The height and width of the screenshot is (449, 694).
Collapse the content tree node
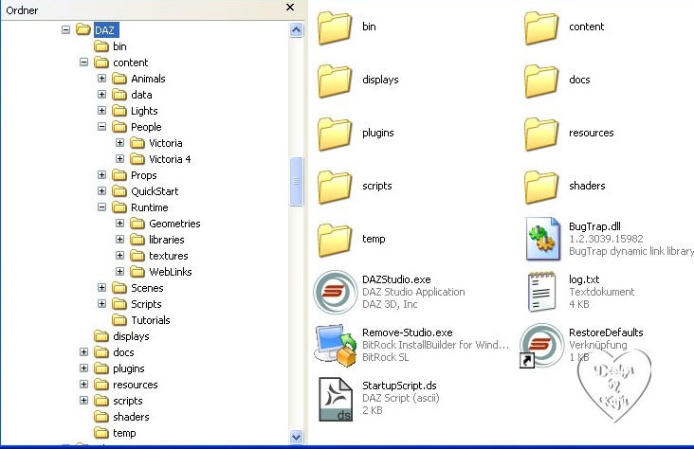pyautogui.click(x=84, y=62)
